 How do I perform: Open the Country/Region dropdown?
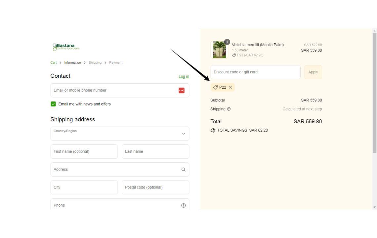click(x=120, y=134)
